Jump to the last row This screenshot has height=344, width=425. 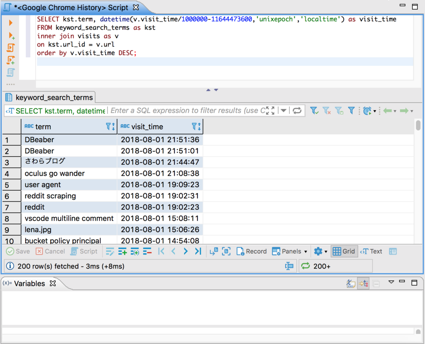[x=198, y=251]
